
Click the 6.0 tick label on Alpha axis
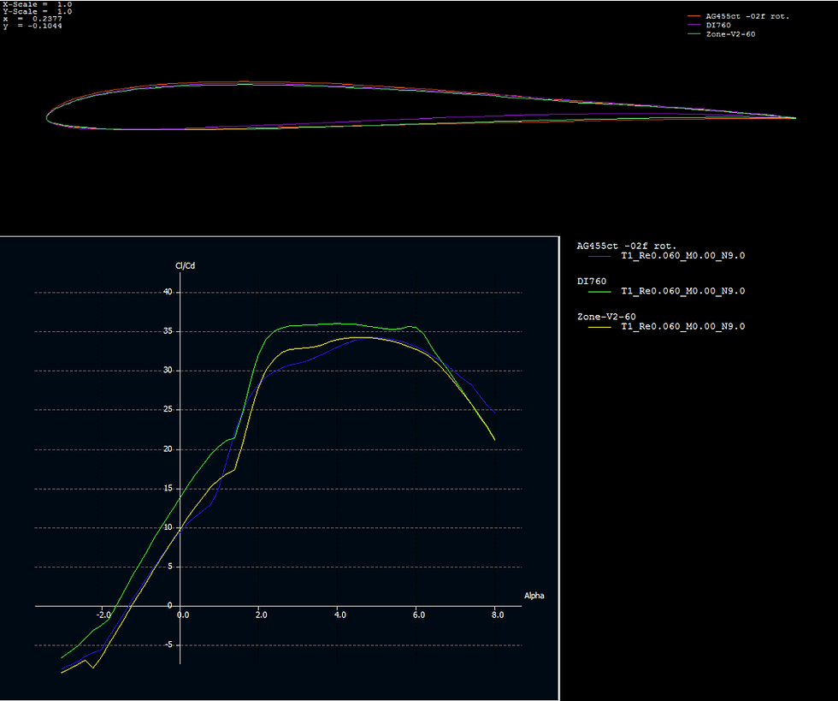[419, 615]
